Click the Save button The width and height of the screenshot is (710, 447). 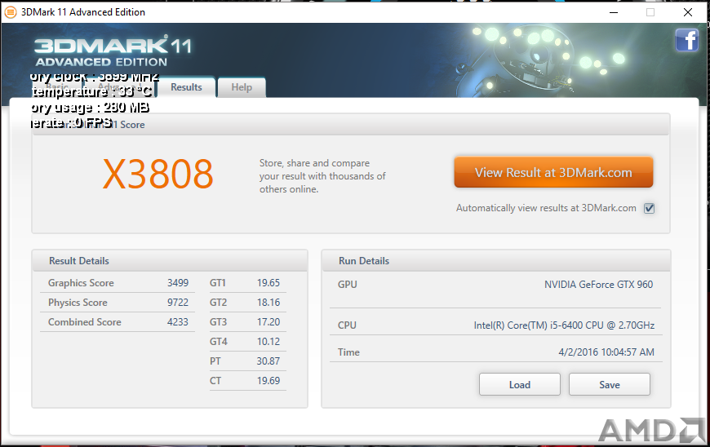tap(610, 384)
